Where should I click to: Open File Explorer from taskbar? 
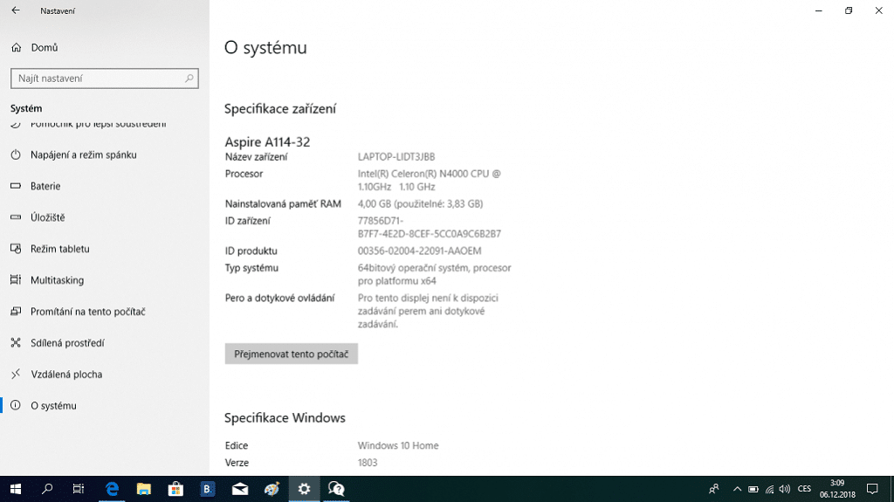(144, 489)
